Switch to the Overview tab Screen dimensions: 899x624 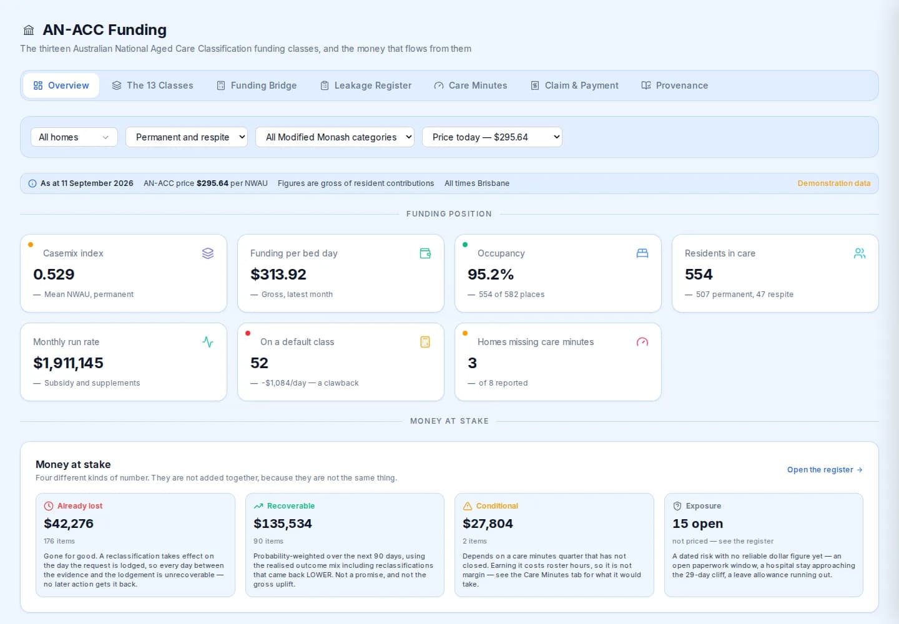tap(61, 85)
